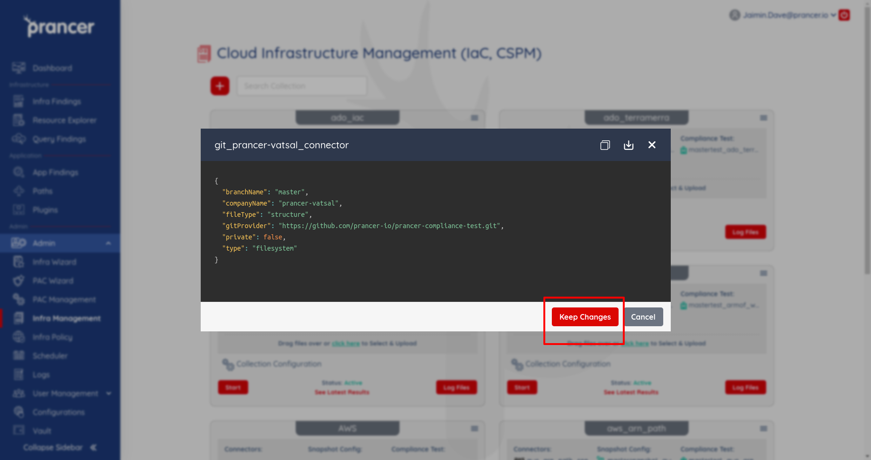Click the red power logout icon
Screen dimensions: 871x460
click(x=845, y=15)
